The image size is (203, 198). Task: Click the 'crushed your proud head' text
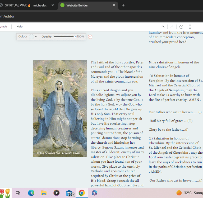168,42
